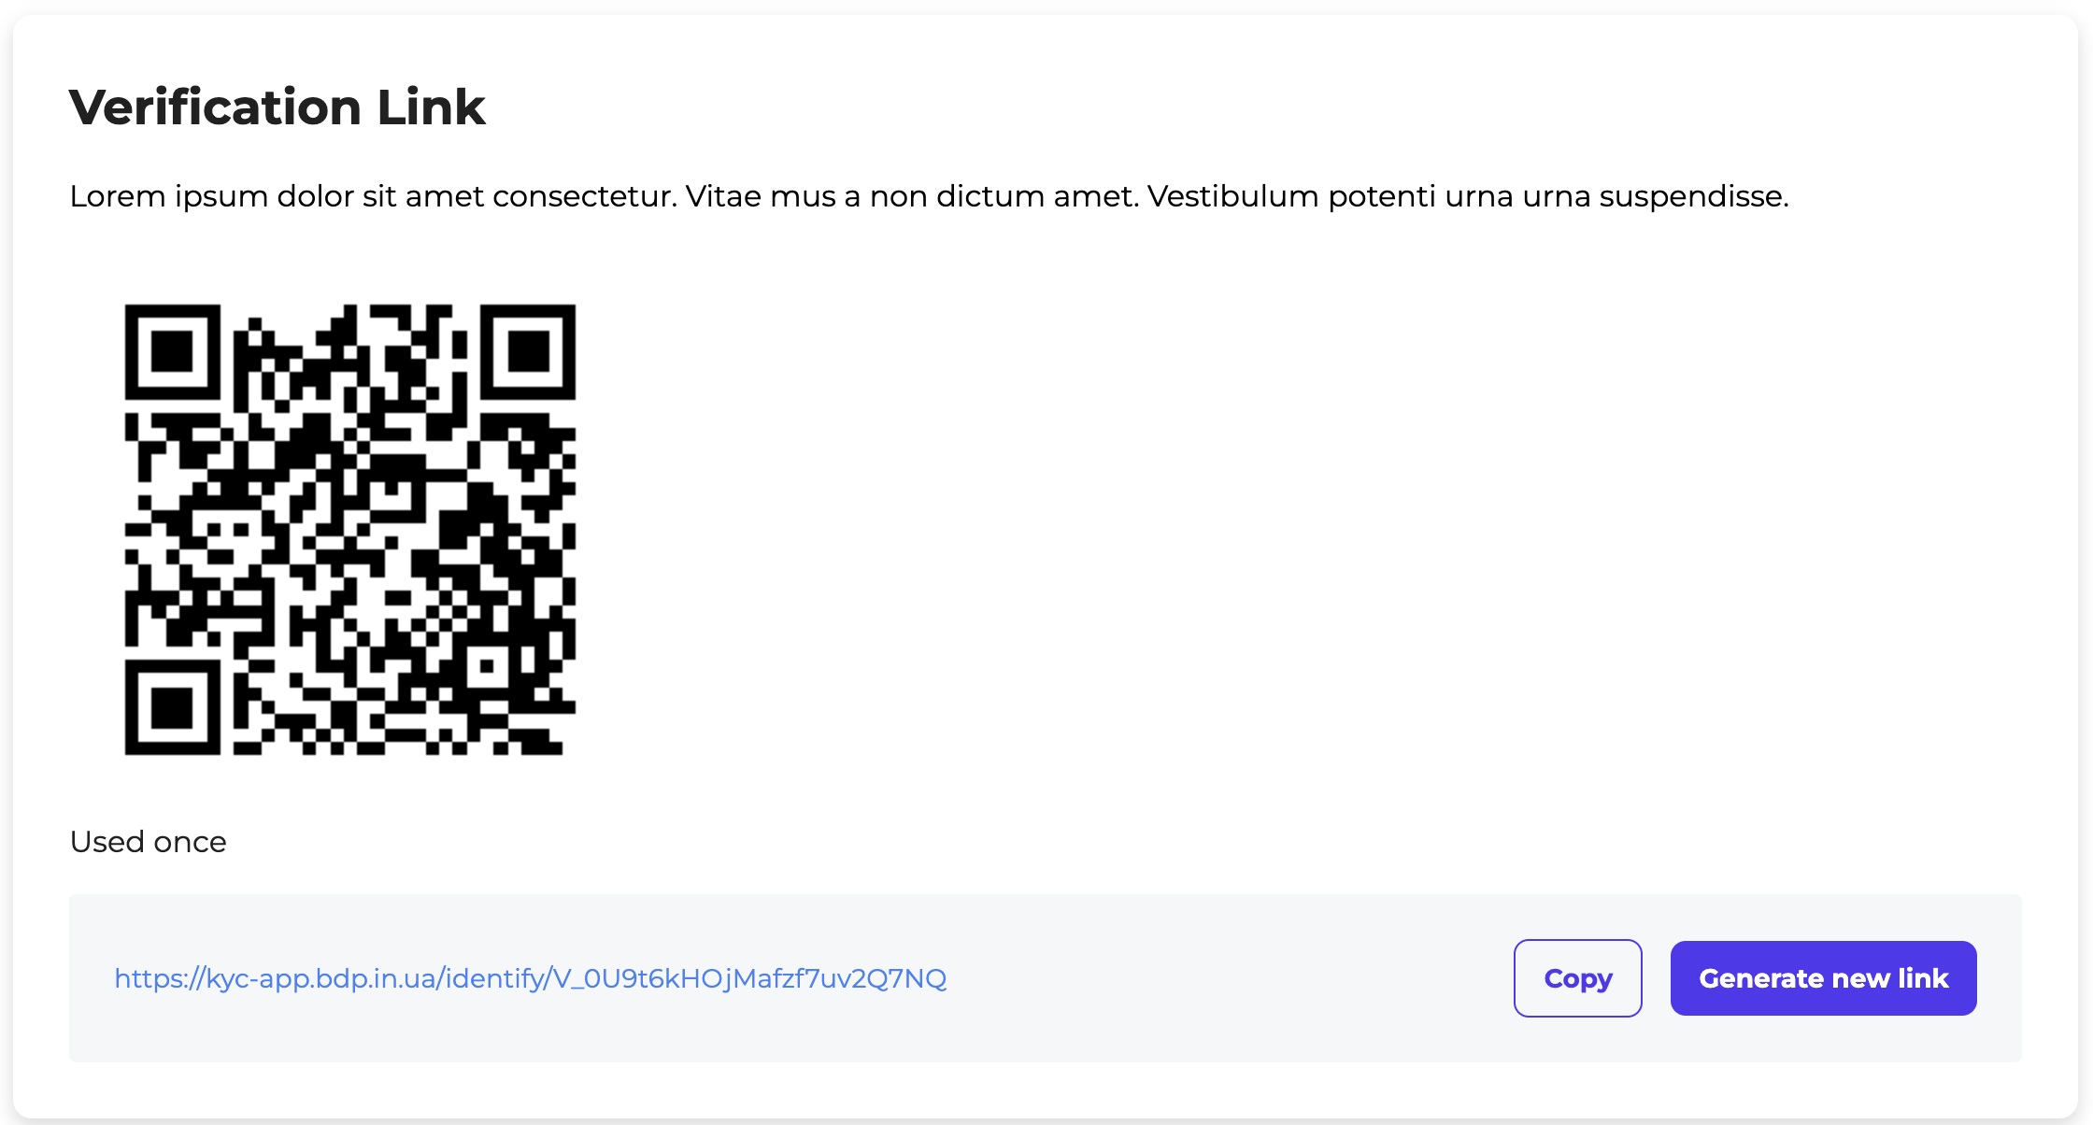
Task: Click the word "Verification" in the title
Action: (215, 107)
